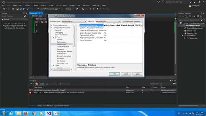Open the Platform dropdown Active(Win32)

(108, 21)
